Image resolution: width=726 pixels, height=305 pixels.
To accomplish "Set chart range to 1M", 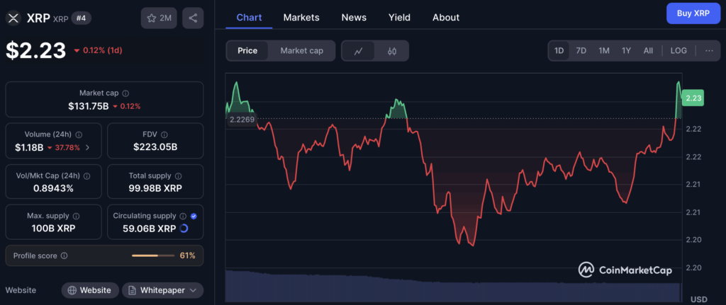I will pyautogui.click(x=604, y=51).
